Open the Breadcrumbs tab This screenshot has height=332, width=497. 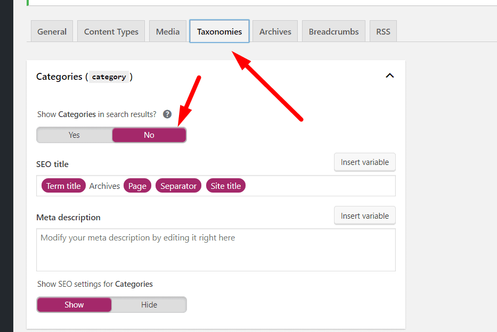[334, 31]
